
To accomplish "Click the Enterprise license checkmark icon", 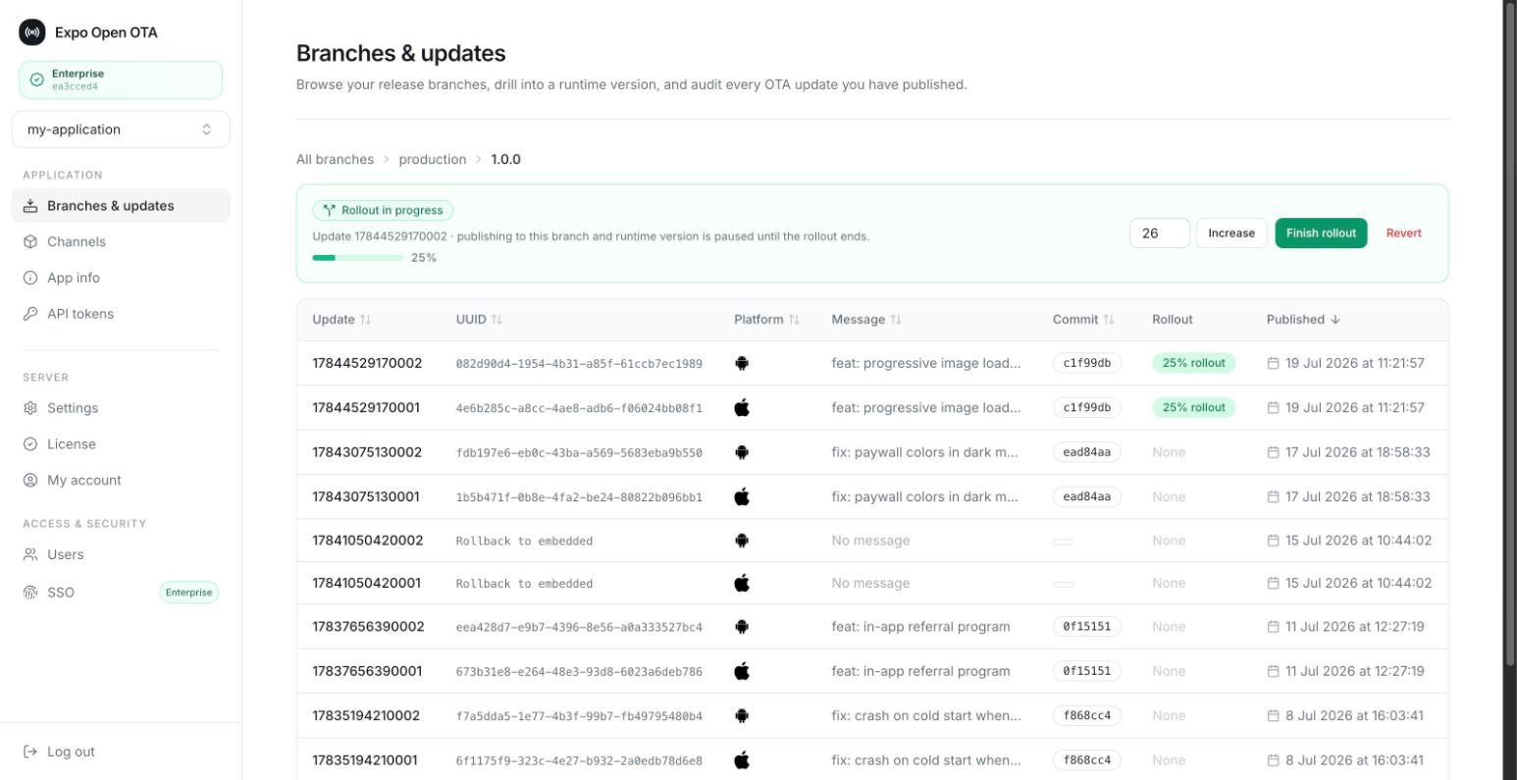I will coord(37,79).
